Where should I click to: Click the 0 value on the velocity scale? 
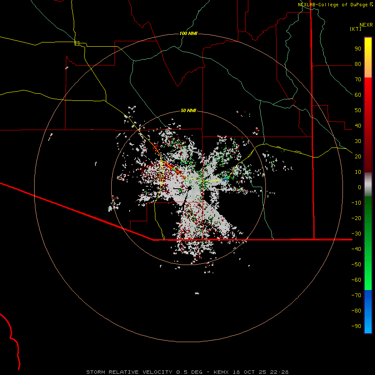pyautogui.click(x=360, y=187)
